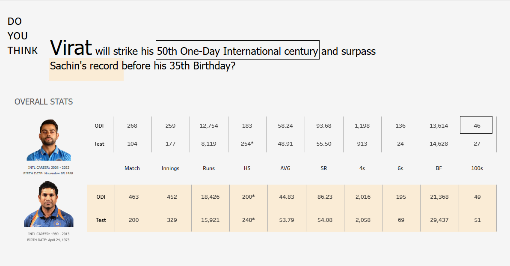Click Sachin's 'INTL CAREER: 1989 - 2013' caption
The image size is (510, 266).
tap(49, 234)
